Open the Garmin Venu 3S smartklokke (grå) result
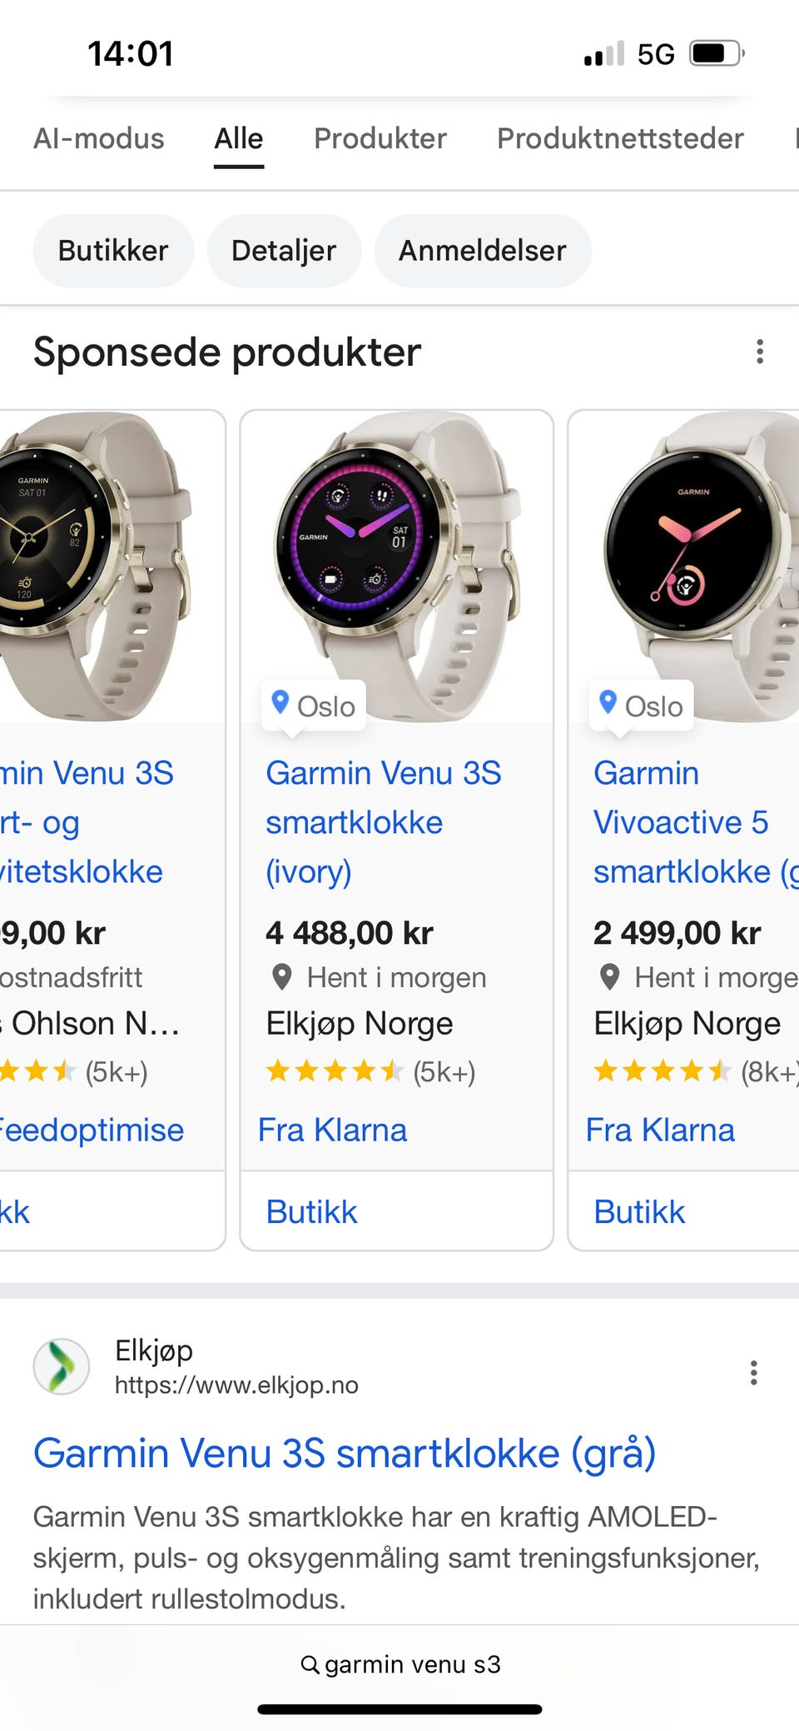The image size is (799, 1731). point(345,1454)
